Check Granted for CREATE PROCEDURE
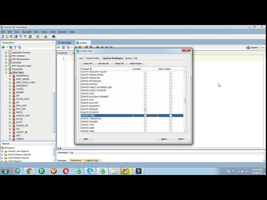Screen dimensions: 267x200 pos(145,81)
